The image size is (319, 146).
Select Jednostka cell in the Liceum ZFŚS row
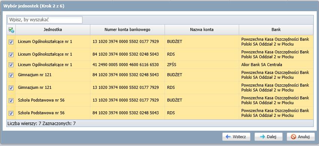(x=53, y=65)
